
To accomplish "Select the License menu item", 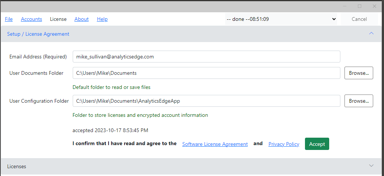I will point(58,19).
